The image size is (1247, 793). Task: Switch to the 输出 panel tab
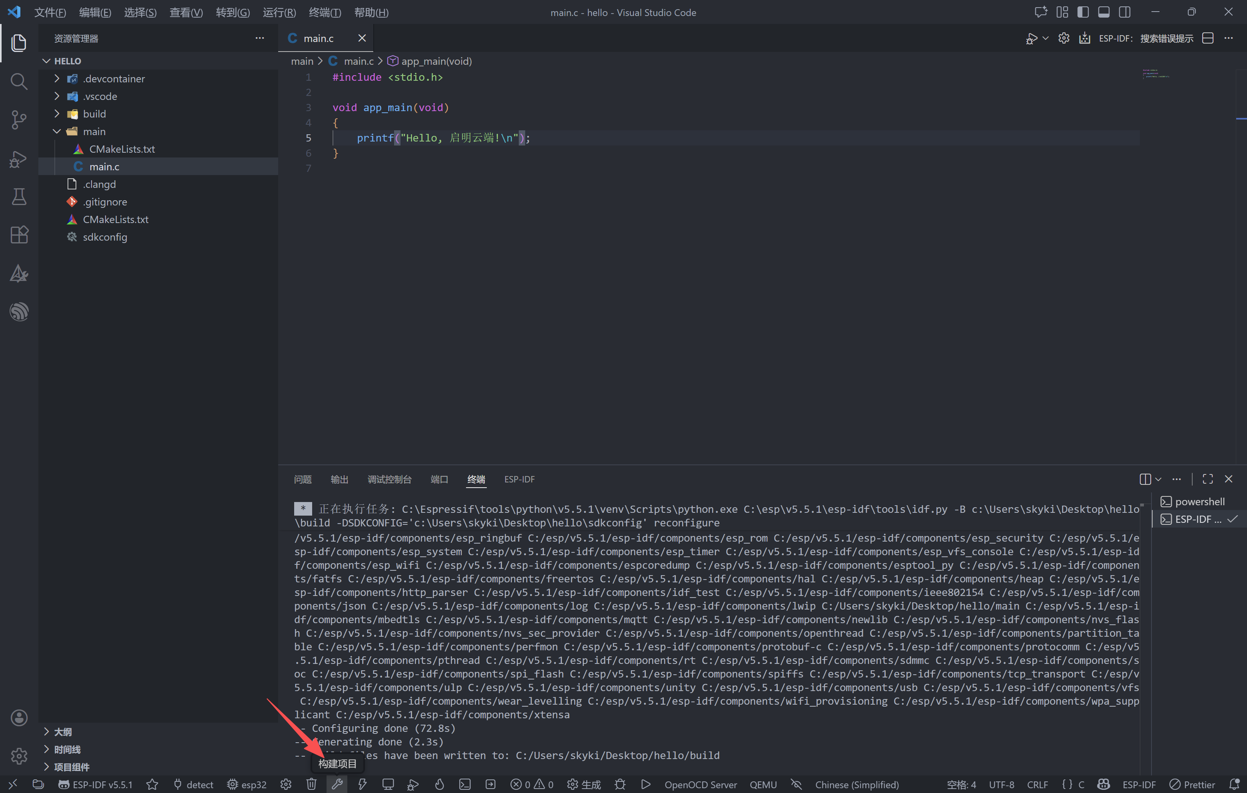point(339,479)
